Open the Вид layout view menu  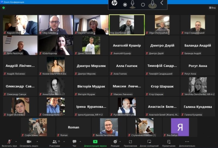(x=212, y=8)
